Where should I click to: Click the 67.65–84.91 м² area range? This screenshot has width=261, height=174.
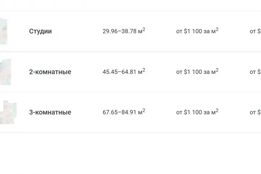[124, 112]
